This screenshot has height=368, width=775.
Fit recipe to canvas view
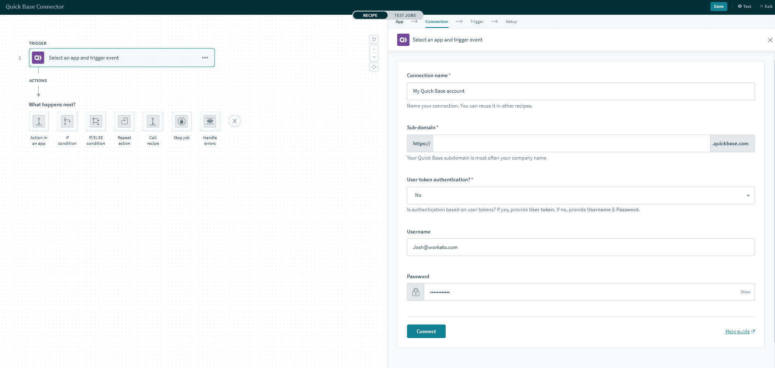click(374, 67)
